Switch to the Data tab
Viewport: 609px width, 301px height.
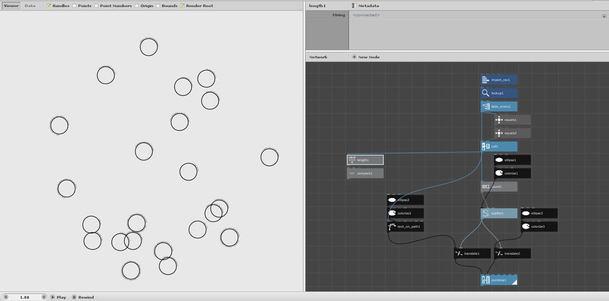[x=30, y=6]
